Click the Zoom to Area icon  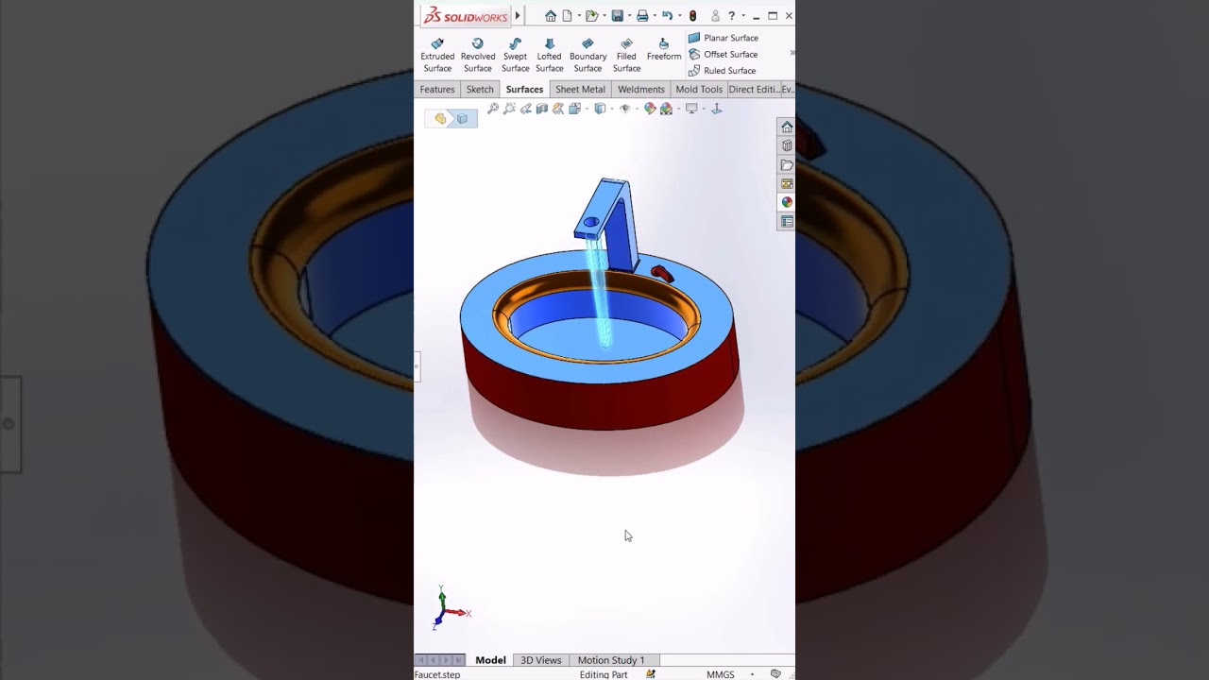[x=509, y=109]
